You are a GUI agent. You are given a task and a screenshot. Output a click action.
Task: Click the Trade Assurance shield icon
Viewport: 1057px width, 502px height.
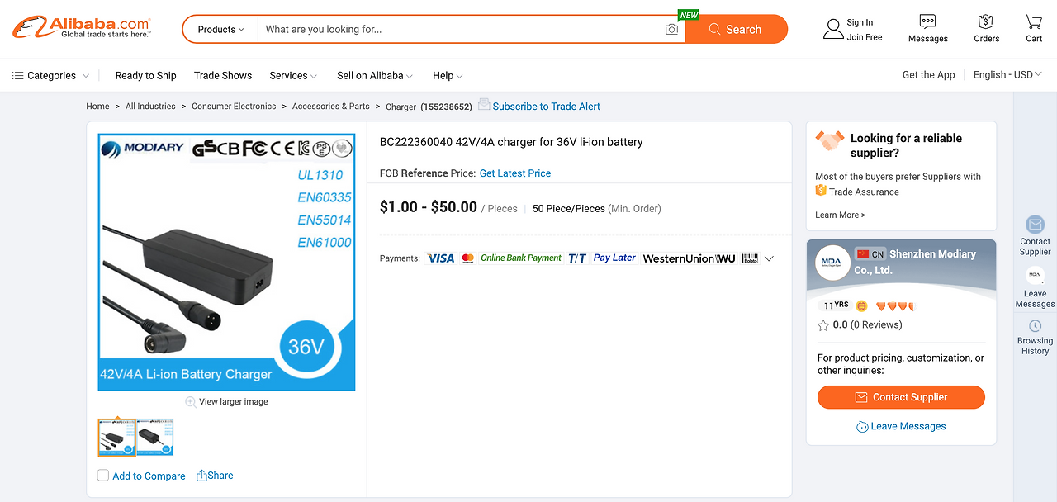pos(821,191)
